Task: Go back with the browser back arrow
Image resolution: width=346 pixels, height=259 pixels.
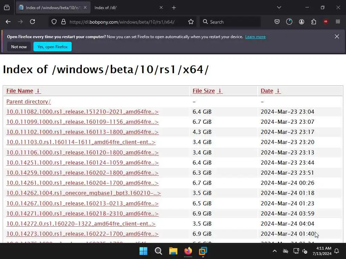Action: coord(8,22)
